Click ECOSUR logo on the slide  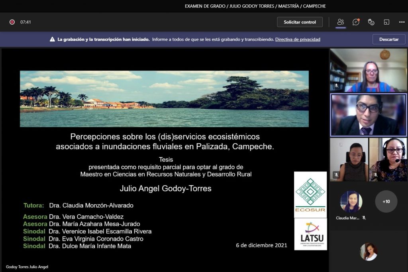point(310,194)
